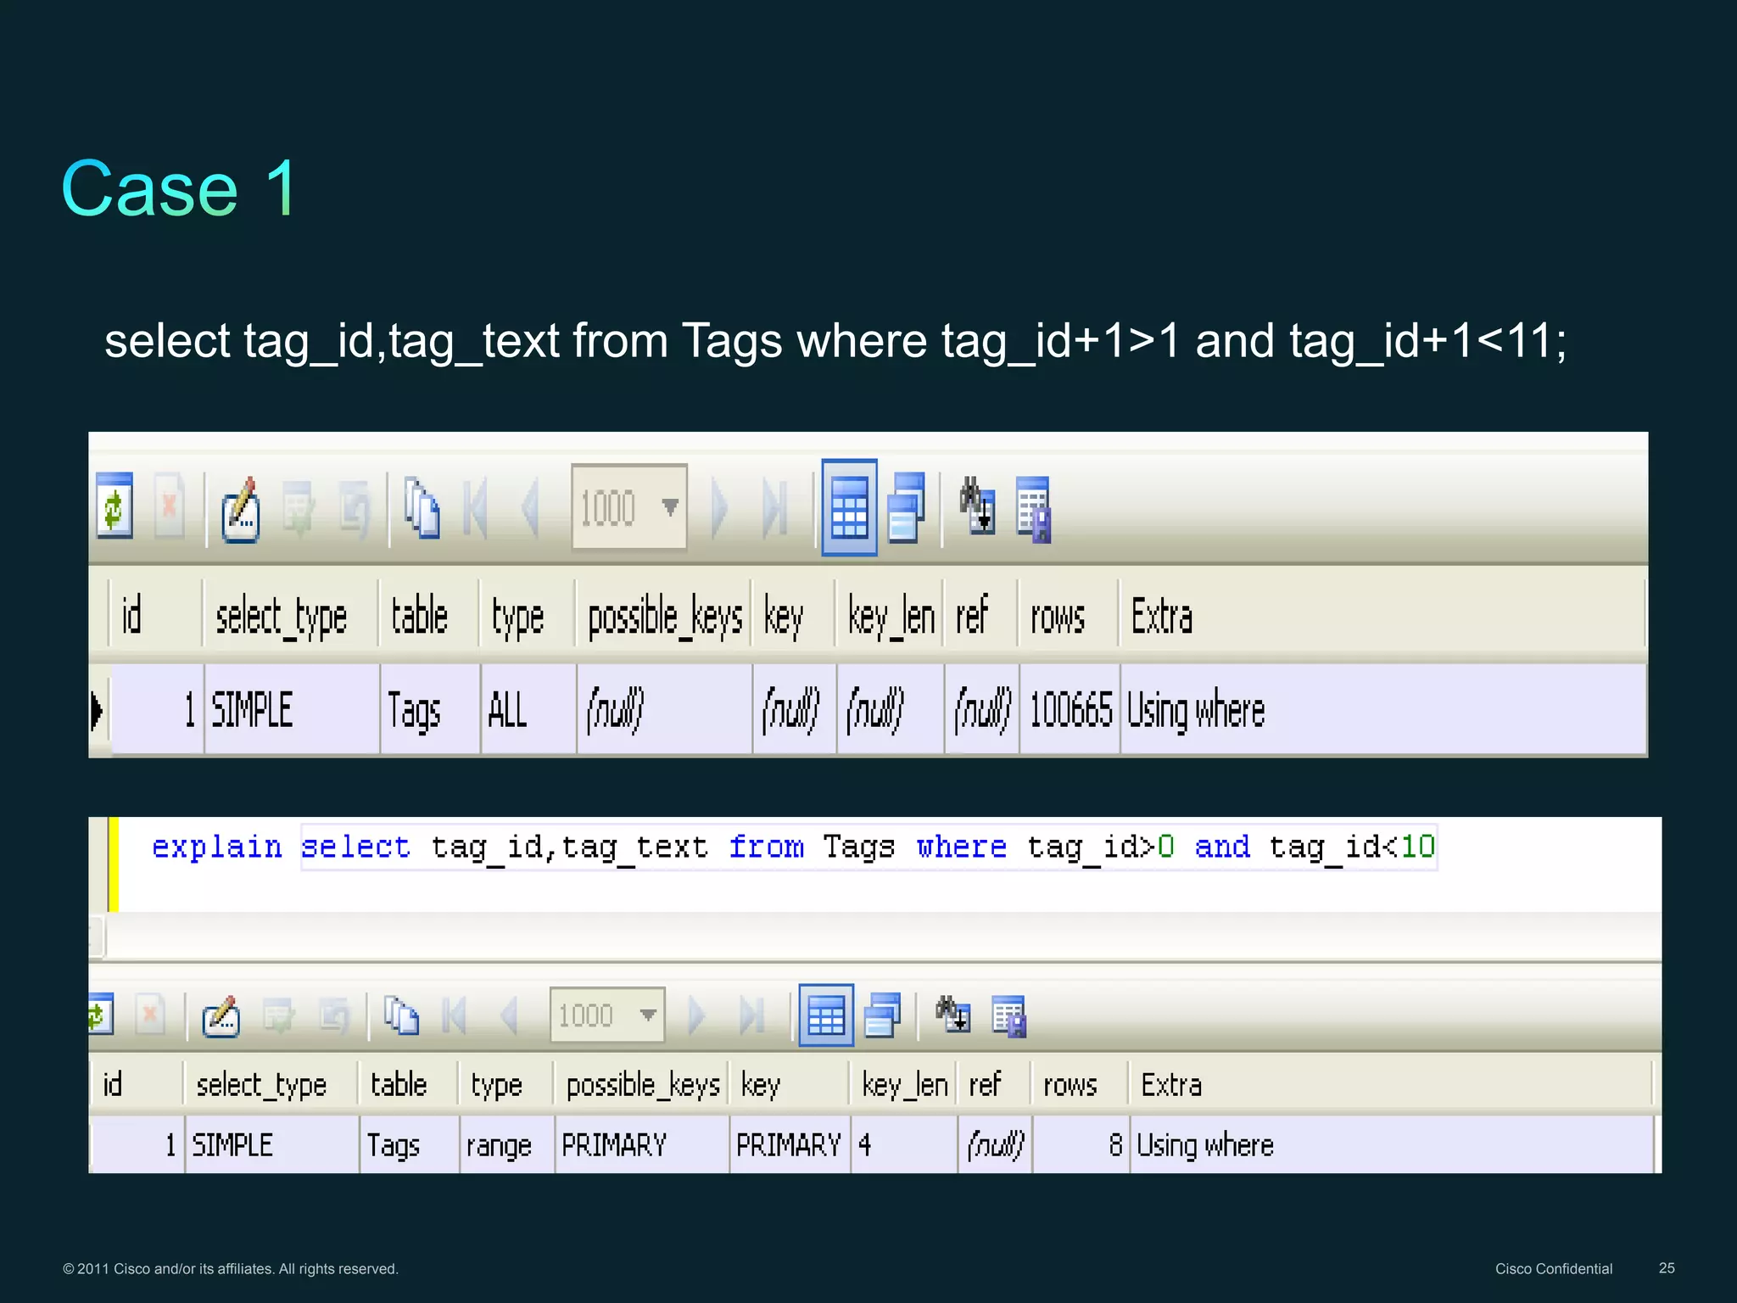Go to previous page in lower result toolbar
This screenshot has height=1303, width=1737.
pyautogui.click(x=509, y=1015)
